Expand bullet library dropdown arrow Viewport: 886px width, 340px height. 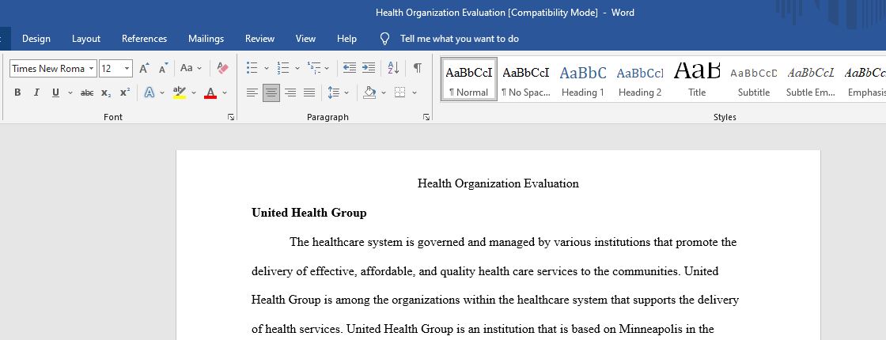[x=267, y=68]
